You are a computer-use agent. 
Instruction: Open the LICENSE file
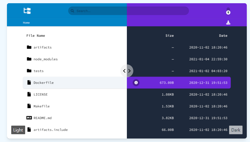point(40,94)
